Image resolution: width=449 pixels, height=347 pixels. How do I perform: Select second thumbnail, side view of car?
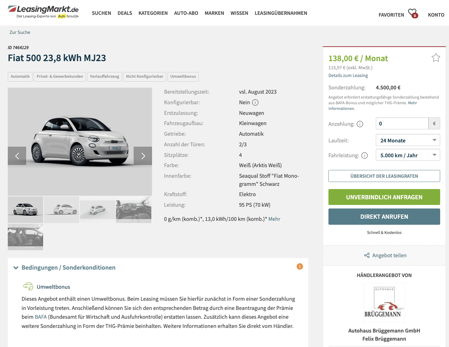click(x=62, y=210)
